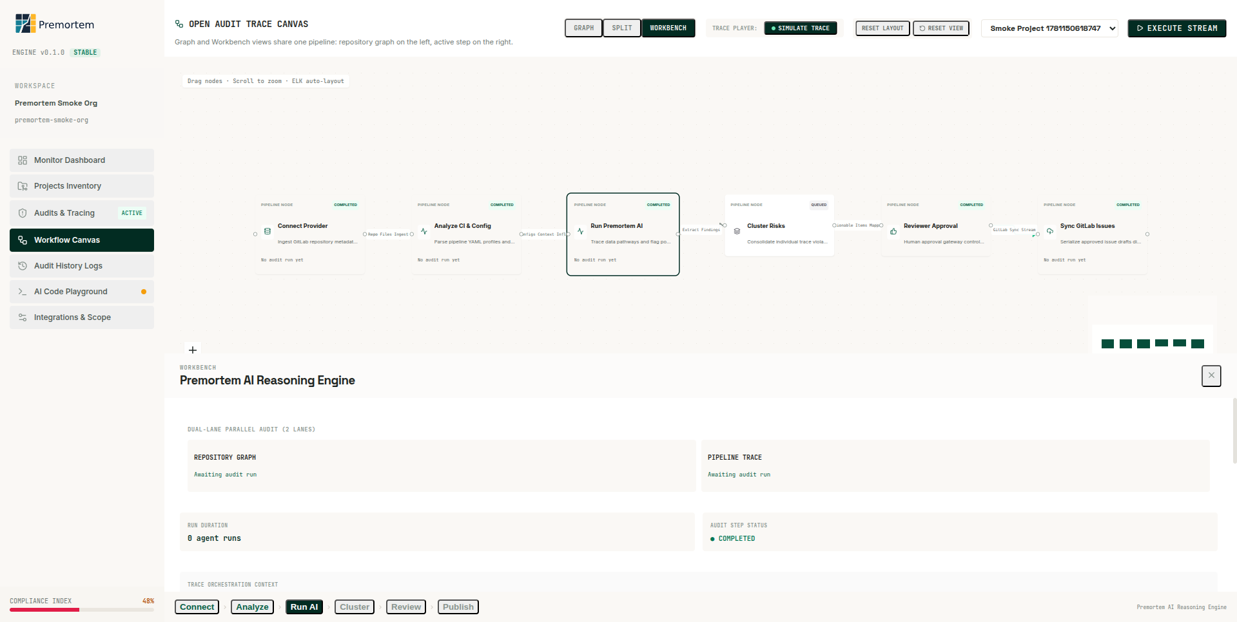
Task: Go to the Review pipeline step
Action: [406, 607]
